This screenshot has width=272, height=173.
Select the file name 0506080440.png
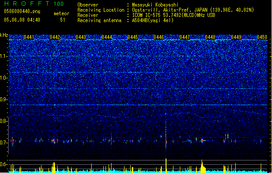point(22,11)
